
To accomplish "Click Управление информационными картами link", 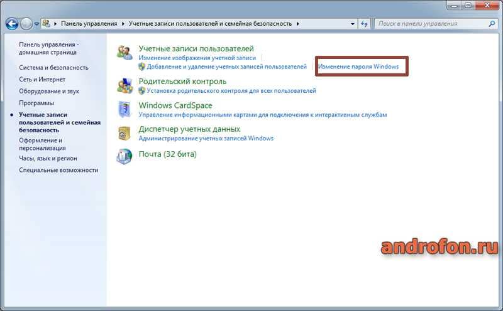I will pos(263,115).
